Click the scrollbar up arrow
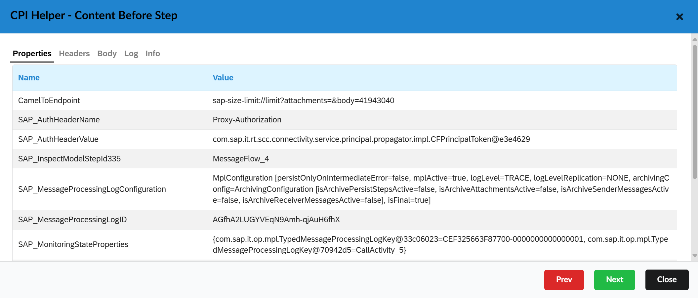Screen dimensions: 698x298 coord(695,39)
